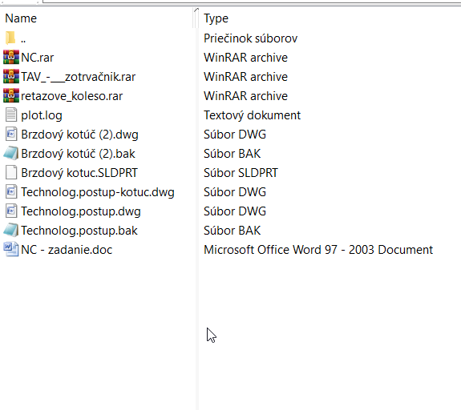Sort files by the Name column header

(21, 18)
